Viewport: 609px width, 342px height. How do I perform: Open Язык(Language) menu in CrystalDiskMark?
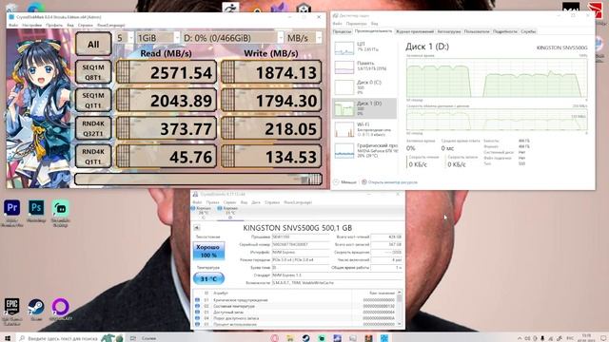click(x=111, y=26)
